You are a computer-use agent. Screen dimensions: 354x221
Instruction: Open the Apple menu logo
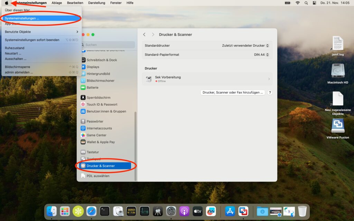coord(6,3)
